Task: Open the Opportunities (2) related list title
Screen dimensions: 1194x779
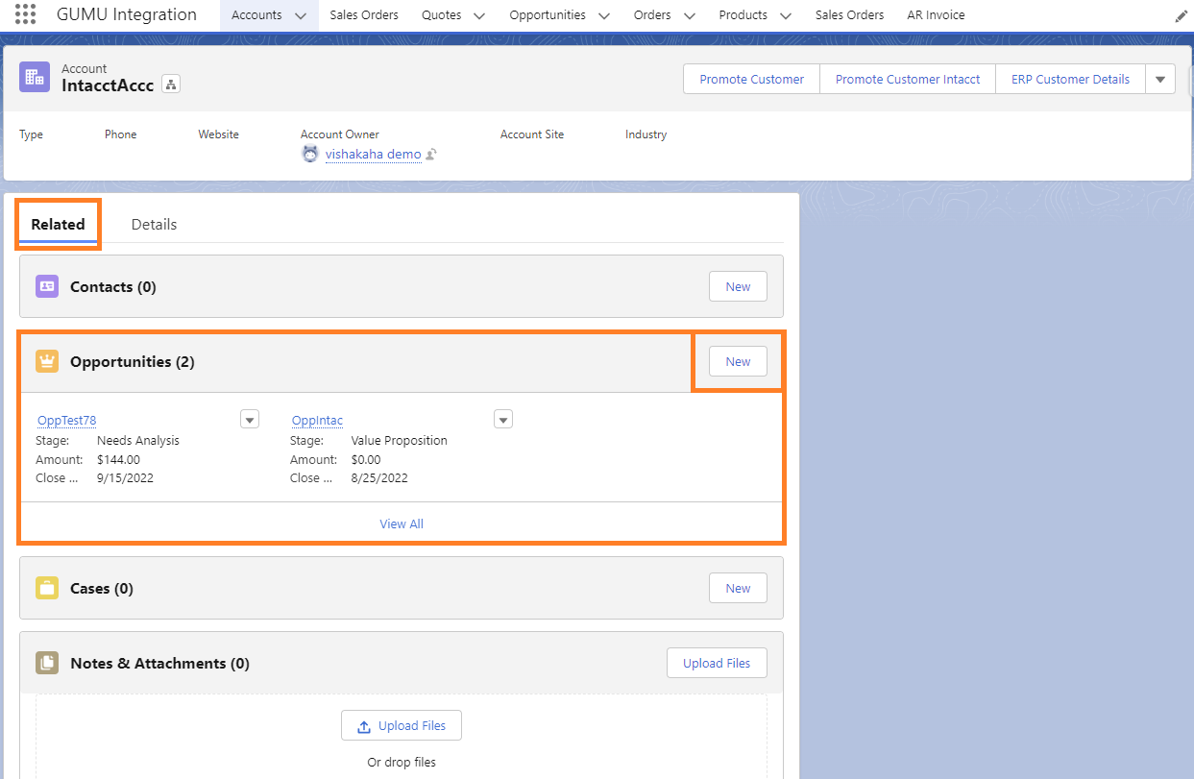Action: click(133, 361)
